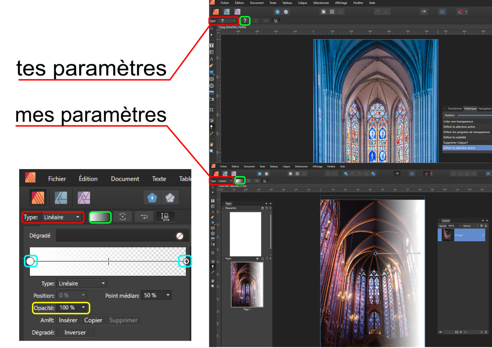Select 'Créer une transparence' history entry
492x348 pixels.
click(x=467, y=121)
